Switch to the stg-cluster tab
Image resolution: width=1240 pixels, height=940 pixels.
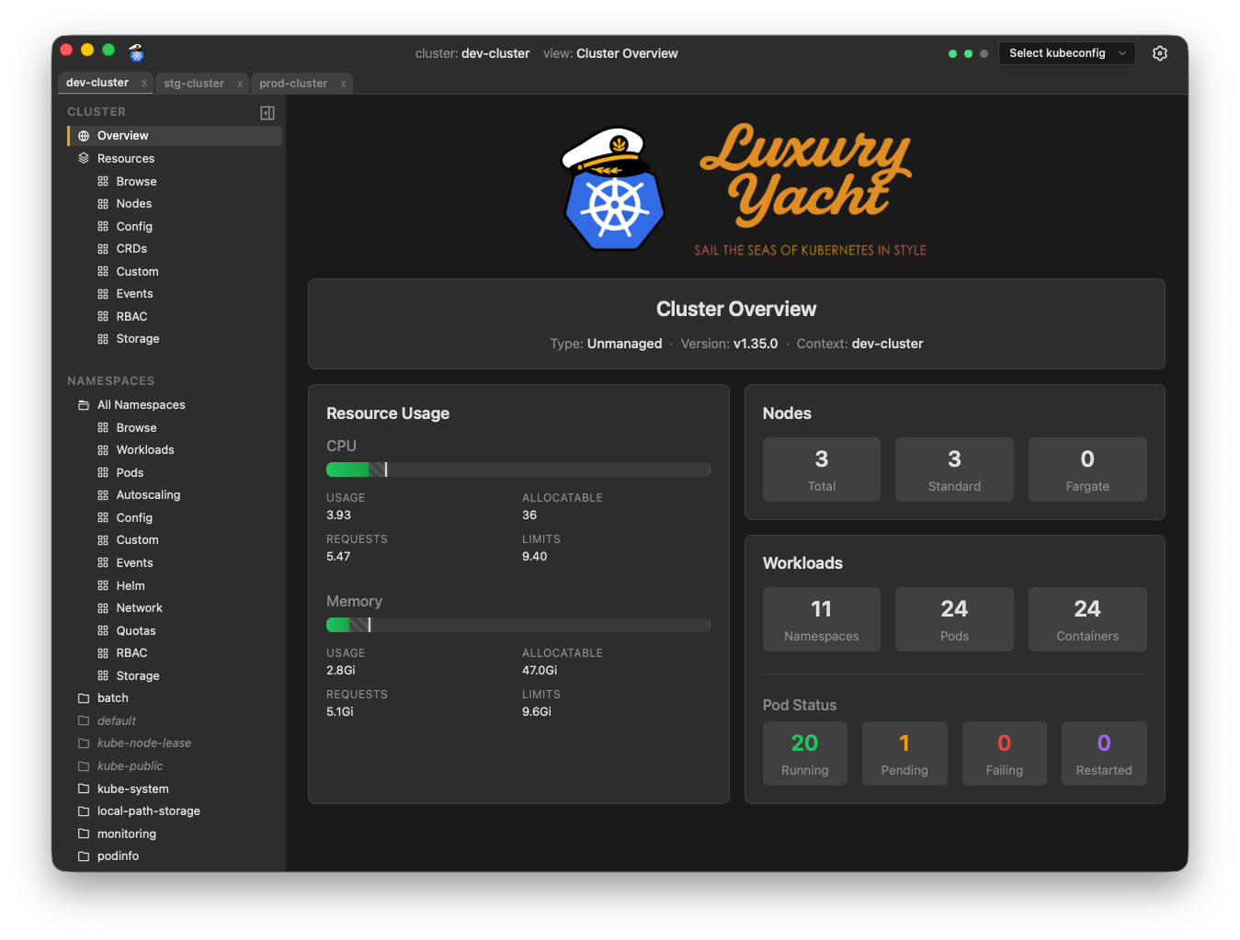pos(194,83)
